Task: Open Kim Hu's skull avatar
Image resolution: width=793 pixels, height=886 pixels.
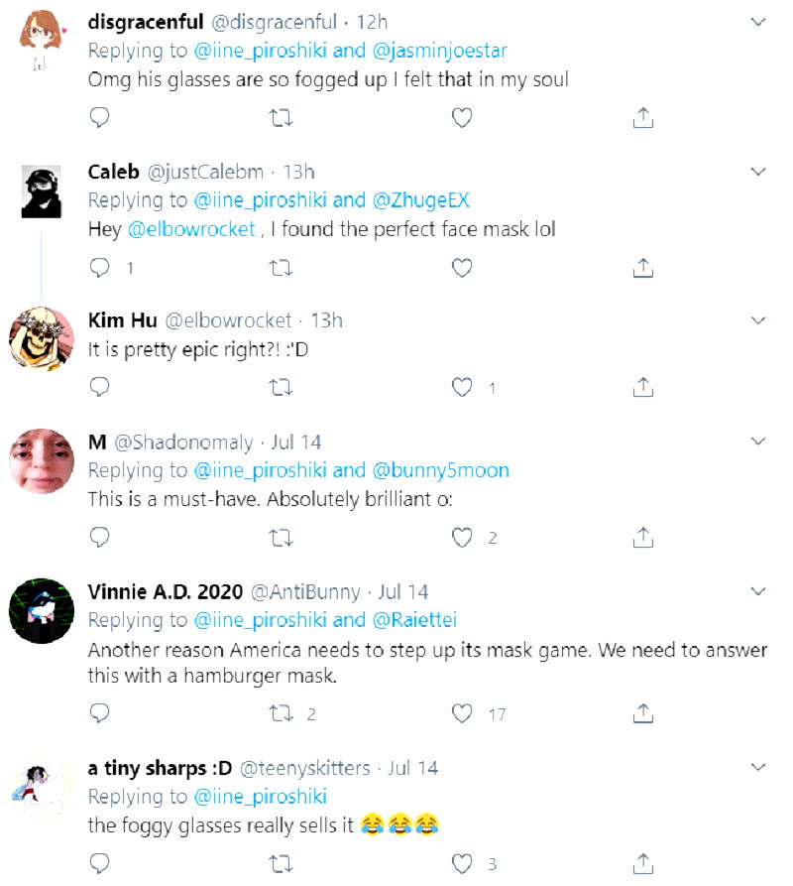Action: tap(42, 339)
